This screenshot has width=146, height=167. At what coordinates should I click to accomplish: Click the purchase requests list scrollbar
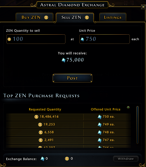click(x=137, y=125)
